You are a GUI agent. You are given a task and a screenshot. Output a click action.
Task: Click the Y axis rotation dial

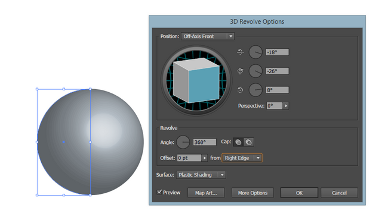tap(255, 71)
